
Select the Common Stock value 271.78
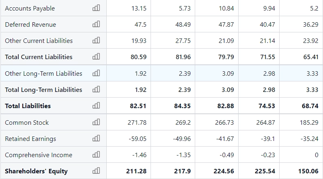coord(137,123)
